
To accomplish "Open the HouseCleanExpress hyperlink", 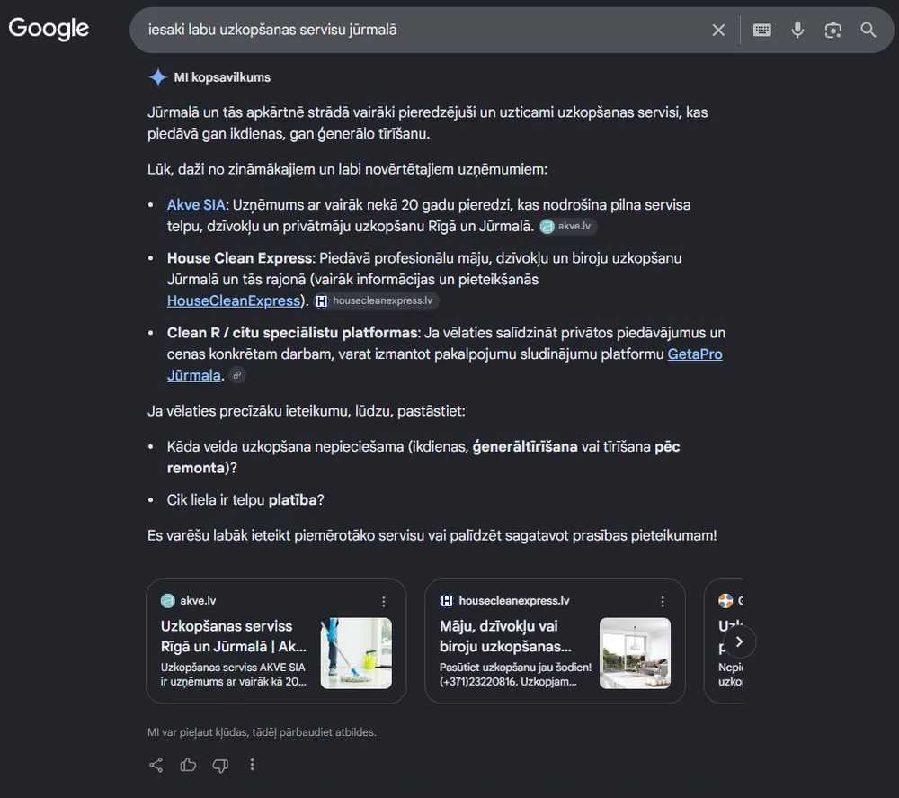I will (x=234, y=300).
